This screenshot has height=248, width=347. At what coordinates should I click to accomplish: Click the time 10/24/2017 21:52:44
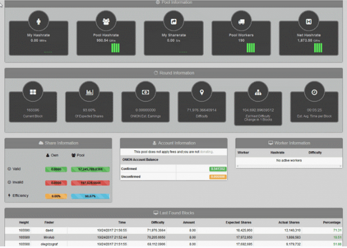coord(112,238)
